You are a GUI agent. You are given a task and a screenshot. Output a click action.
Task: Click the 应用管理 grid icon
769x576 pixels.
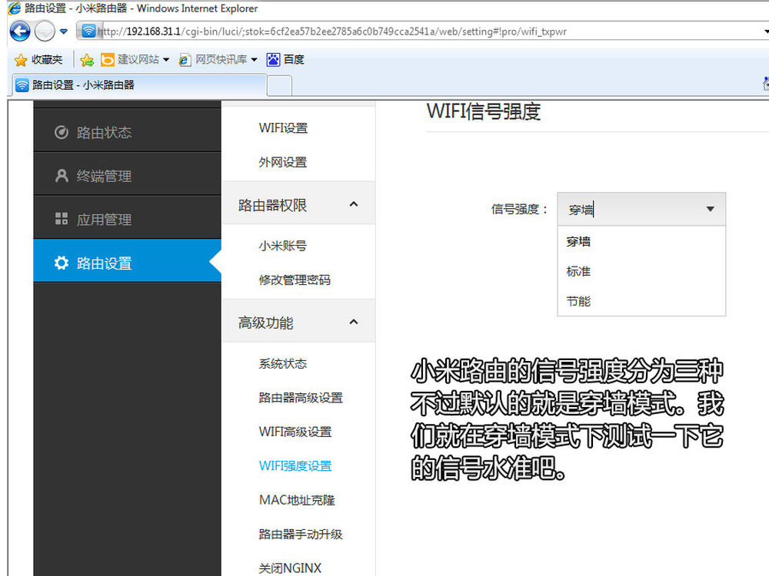point(62,219)
